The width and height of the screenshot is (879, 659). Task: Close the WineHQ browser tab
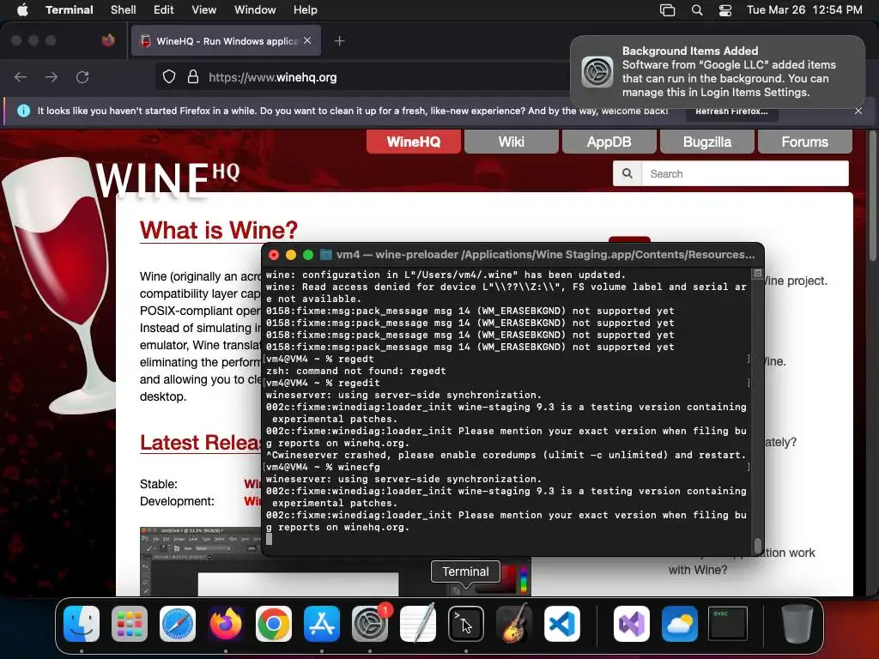[307, 41]
